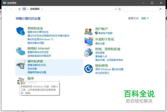Open the 类别 view-by dropdown
This screenshot has width=167, height=112.
[145, 18]
